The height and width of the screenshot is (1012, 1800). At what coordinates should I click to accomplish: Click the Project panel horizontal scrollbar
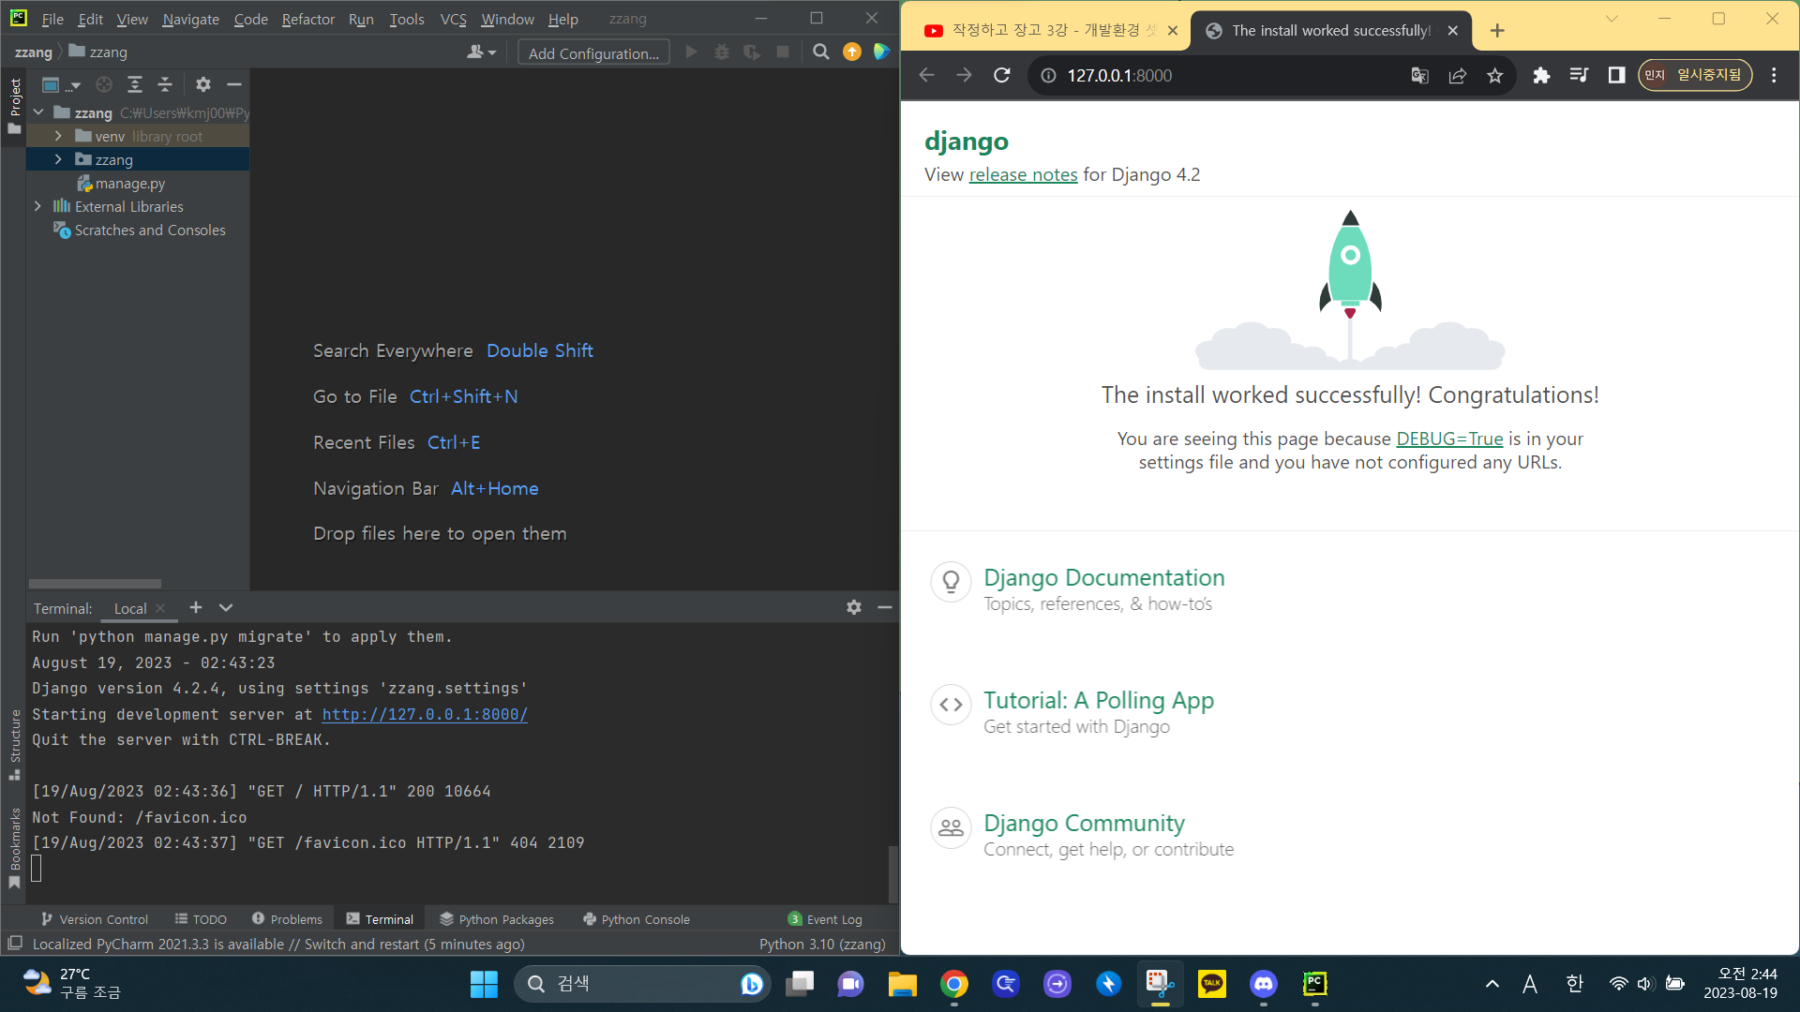click(x=95, y=583)
